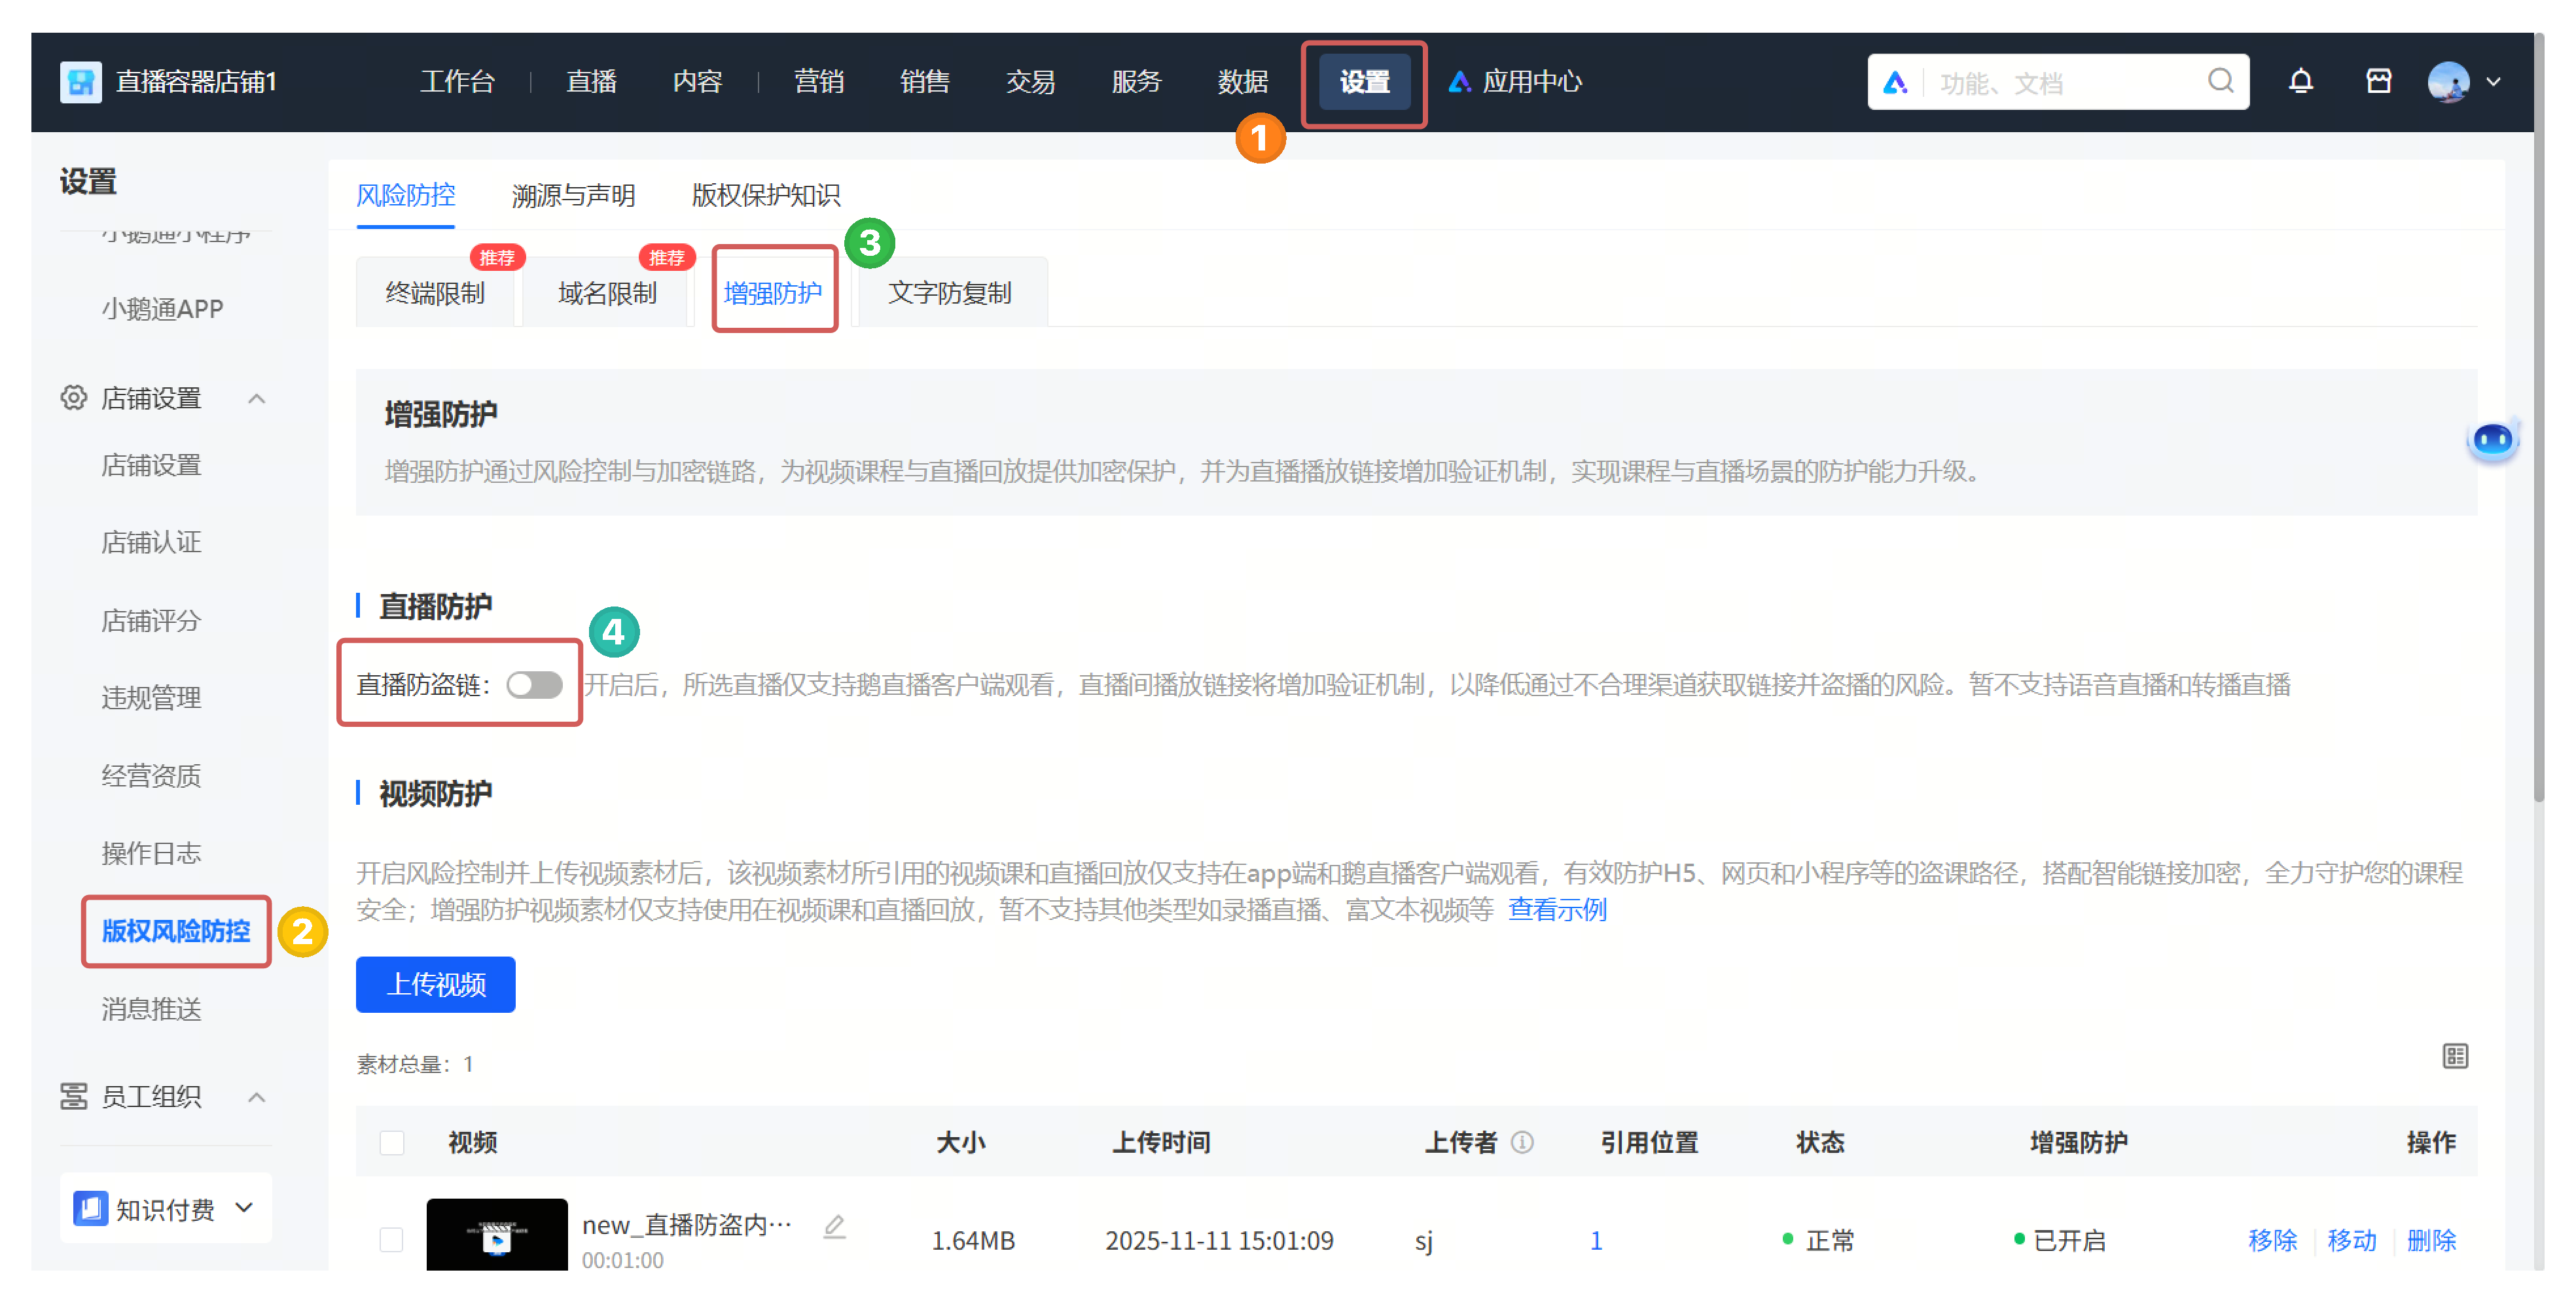Click the 上传视频 button

tap(435, 984)
